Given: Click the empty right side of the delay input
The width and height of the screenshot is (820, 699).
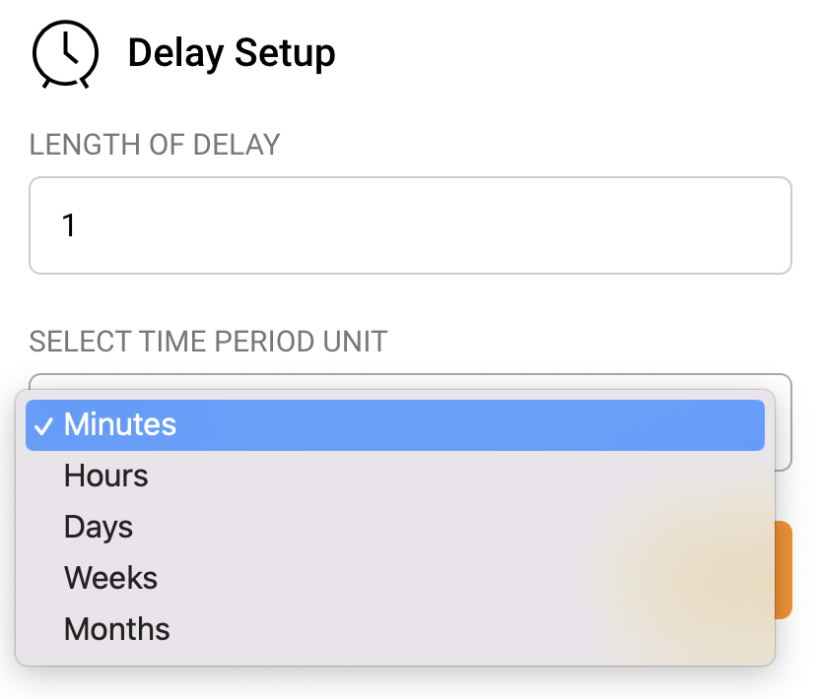Looking at the screenshot, I should coord(641,225).
